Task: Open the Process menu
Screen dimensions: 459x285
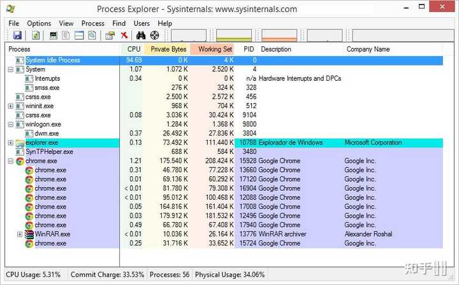Action: (93, 24)
